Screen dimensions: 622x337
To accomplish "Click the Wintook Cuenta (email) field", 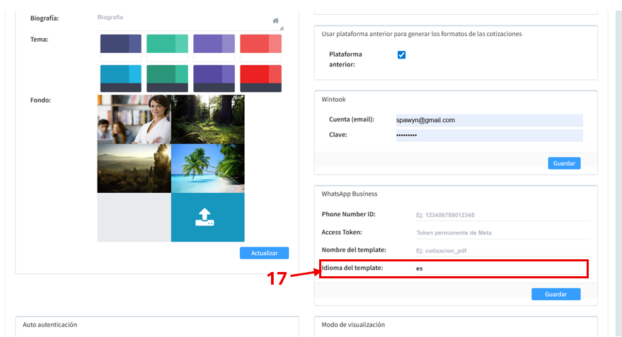I will pyautogui.click(x=488, y=120).
